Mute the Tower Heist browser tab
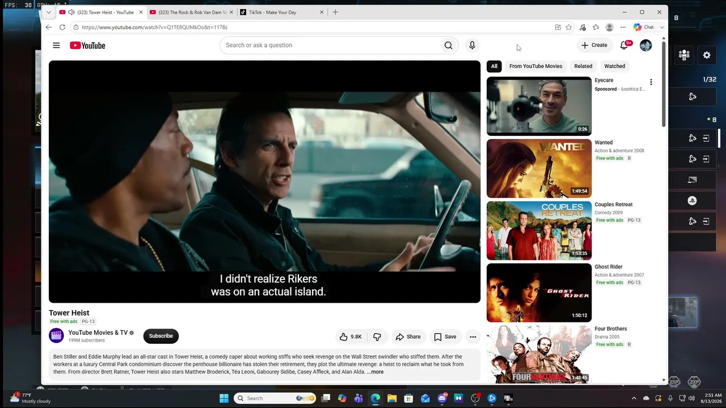The image size is (726, 408). pos(71,12)
